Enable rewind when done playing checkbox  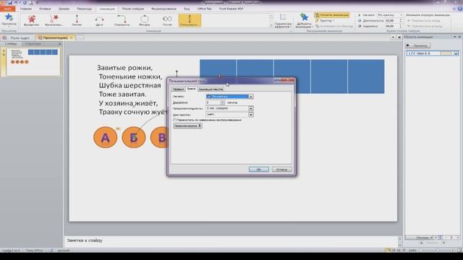[175, 120]
